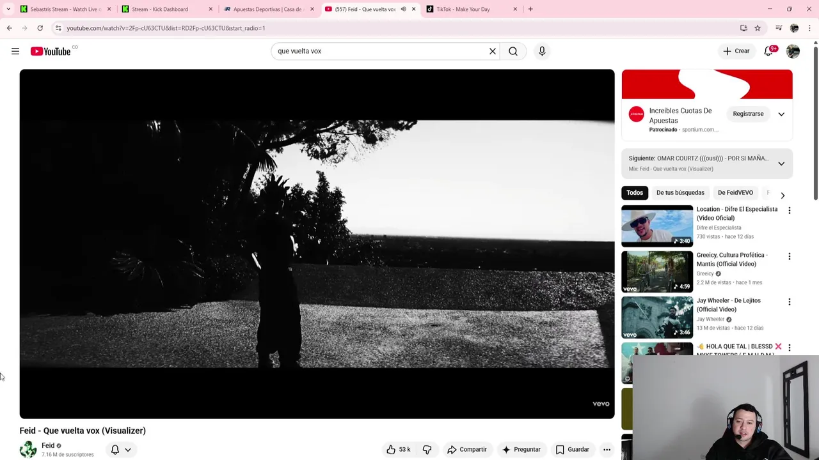Viewport: 819px width, 460px height.
Task: Go back with the browser back arrow
Action: 9,28
